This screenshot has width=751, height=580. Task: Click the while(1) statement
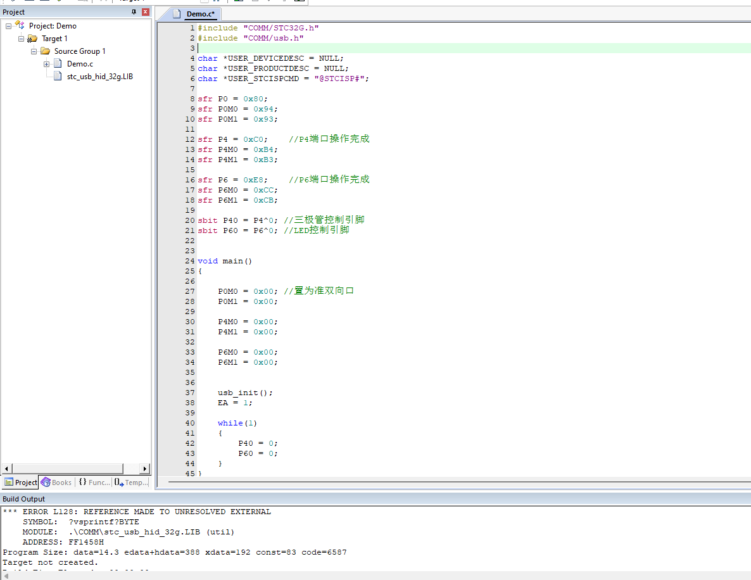[x=237, y=423]
